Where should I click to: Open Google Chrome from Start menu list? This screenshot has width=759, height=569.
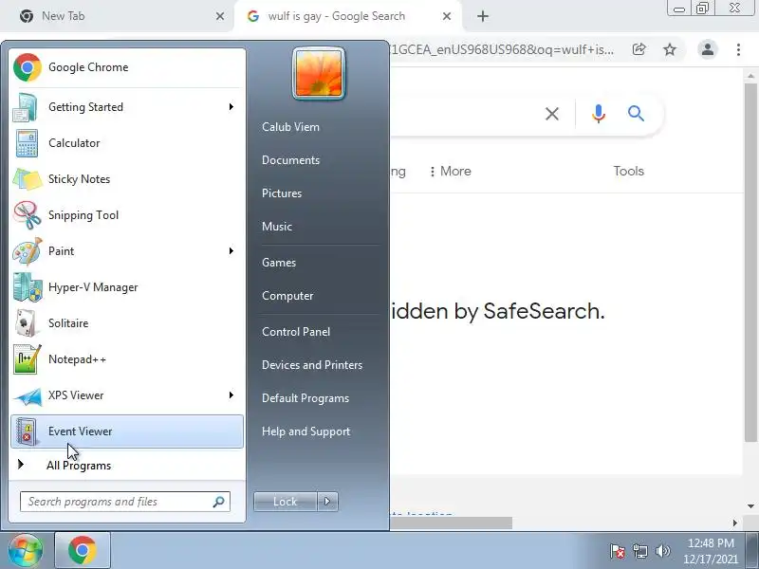click(x=127, y=67)
